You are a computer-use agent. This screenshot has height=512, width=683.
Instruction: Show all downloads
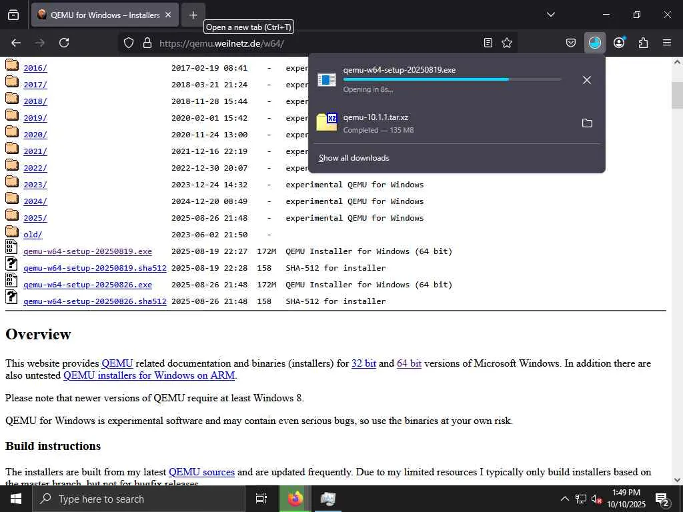point(354,158)
